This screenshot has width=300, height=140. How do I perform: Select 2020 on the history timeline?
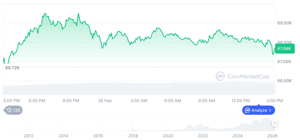[x=168, y=136]
